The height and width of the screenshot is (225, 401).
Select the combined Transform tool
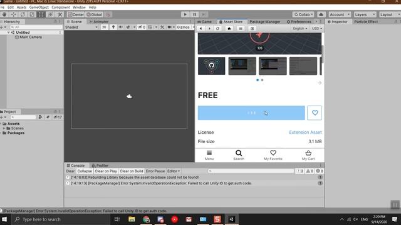click(x=50, y=14)
